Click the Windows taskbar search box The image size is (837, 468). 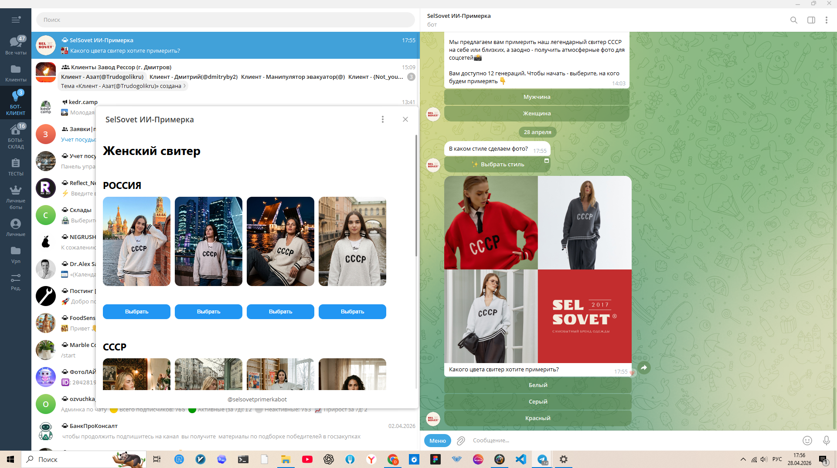coord(83,459)
